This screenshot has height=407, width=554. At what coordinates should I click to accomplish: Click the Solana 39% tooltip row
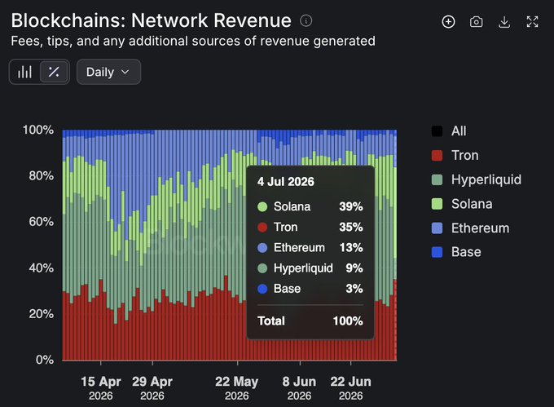[310, 206]
